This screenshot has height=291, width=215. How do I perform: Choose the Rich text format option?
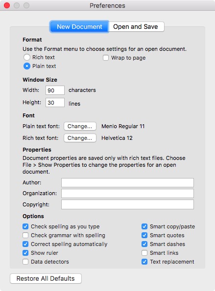click(27, 57)
